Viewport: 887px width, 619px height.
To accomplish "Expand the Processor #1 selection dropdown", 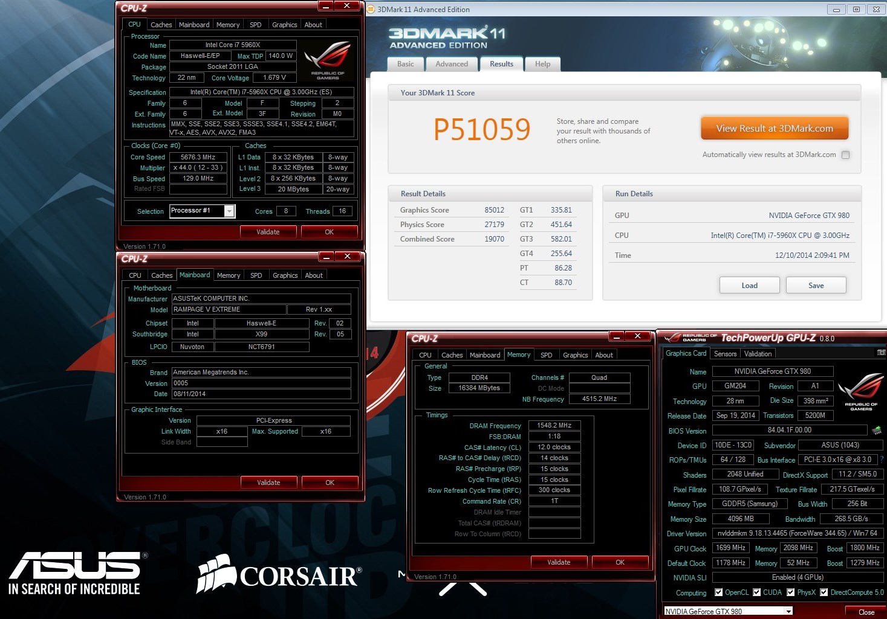I will coord(229,211).
